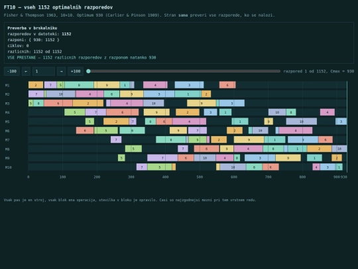The height and width of the screenshot is (269, 358).
Task: Select job 1 block on machine M2
Action: click(x=188, y=94)
